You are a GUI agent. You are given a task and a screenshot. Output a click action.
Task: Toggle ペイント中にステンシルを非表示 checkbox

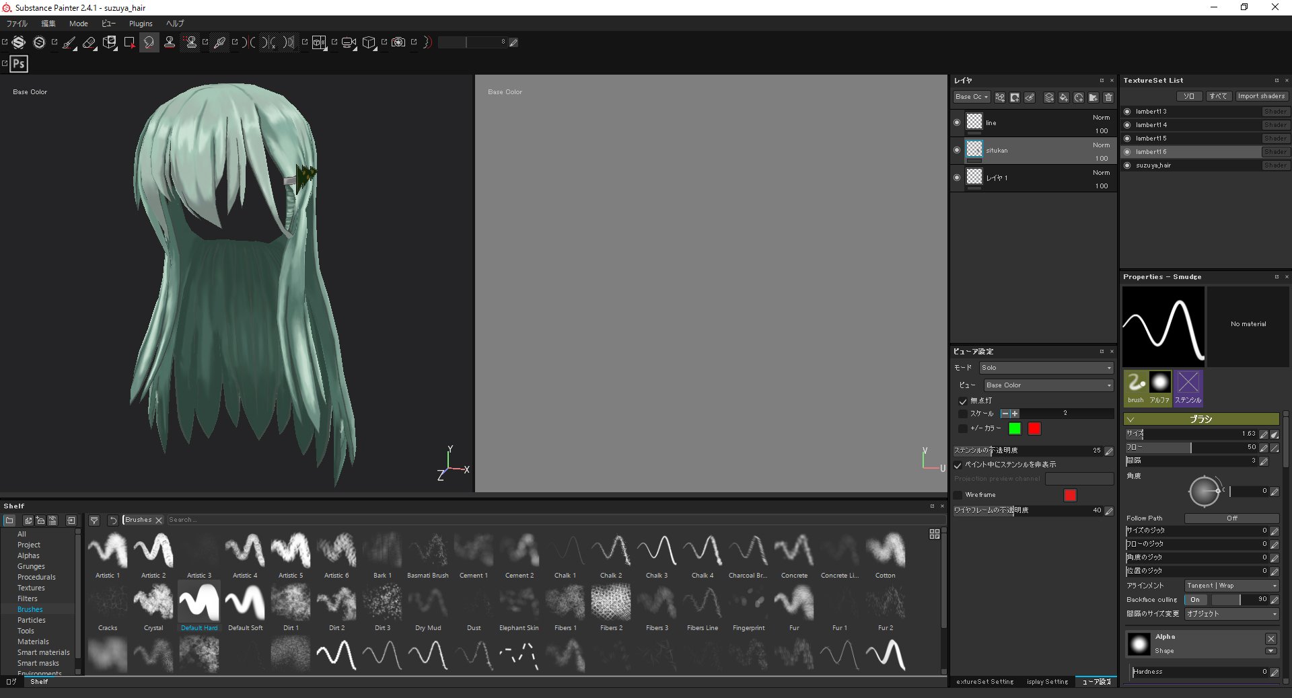click(x=958, y=465)
